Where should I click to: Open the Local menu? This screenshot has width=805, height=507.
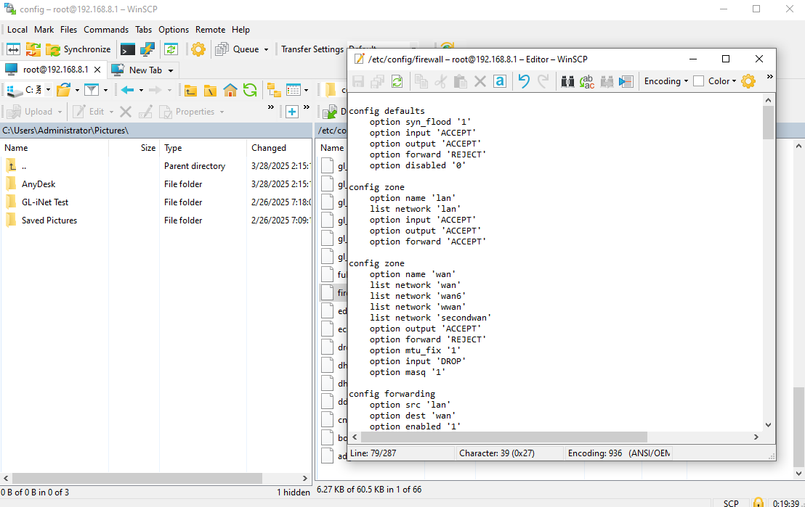pyautogui.click(x=17, y=30)
